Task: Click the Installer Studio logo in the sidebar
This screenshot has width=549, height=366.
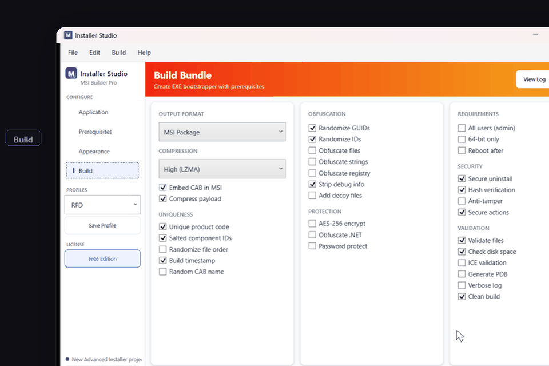Action: click(x=71, y=73)
